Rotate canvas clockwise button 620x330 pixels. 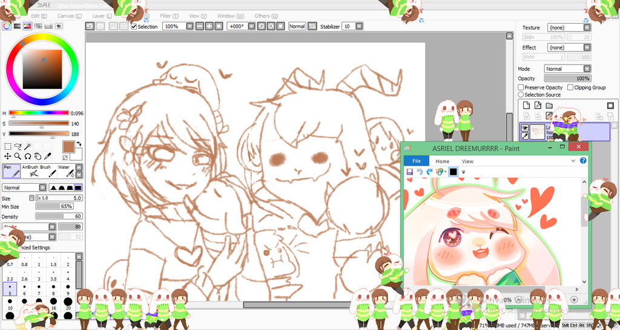point(271,26)
